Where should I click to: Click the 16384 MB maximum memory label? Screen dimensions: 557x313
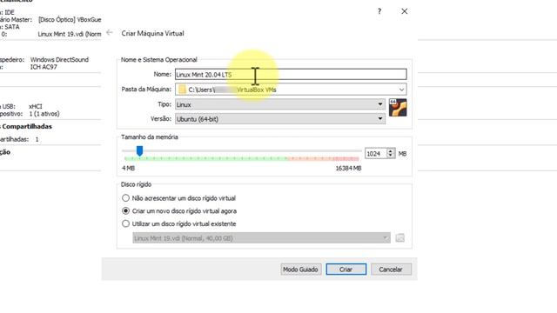348,168
